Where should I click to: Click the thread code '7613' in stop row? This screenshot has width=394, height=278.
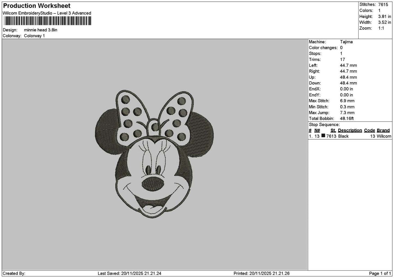pos(331,136)
